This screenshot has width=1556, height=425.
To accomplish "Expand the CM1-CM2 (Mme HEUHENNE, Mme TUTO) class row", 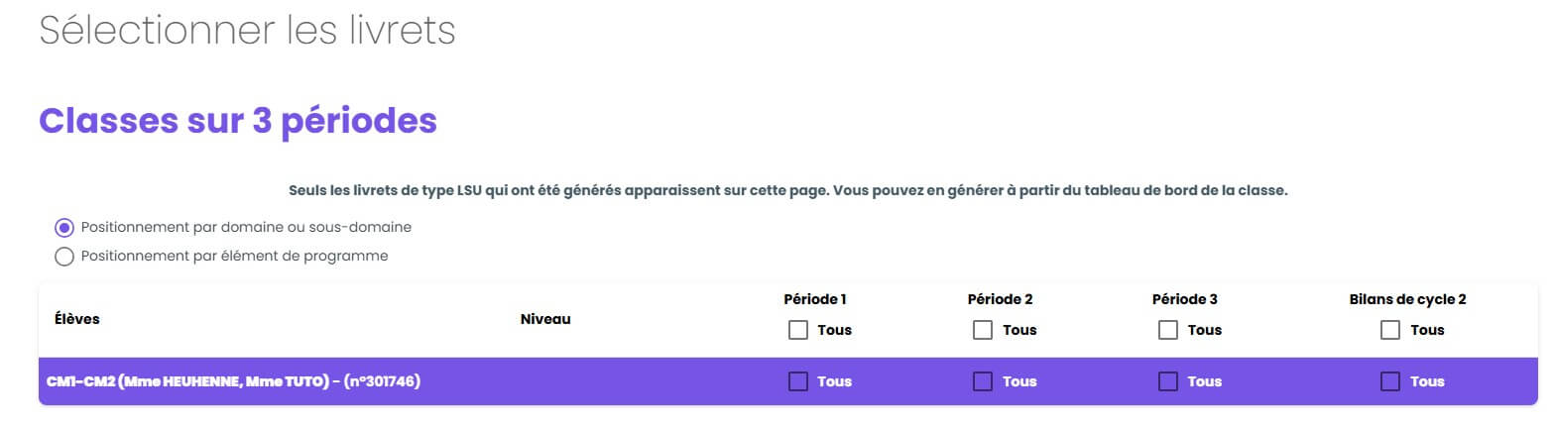I will 233,381.
